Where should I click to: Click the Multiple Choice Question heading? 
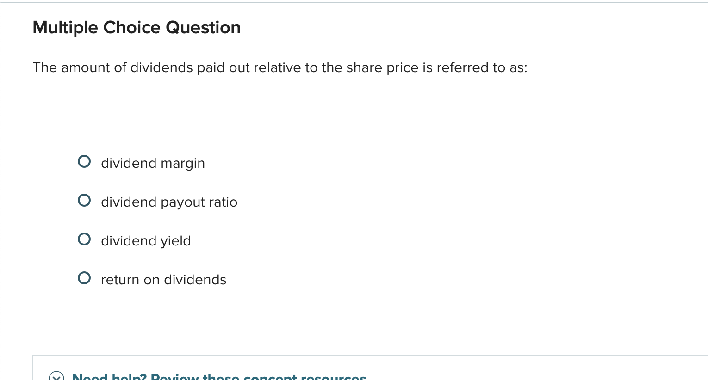coord(136,27)
